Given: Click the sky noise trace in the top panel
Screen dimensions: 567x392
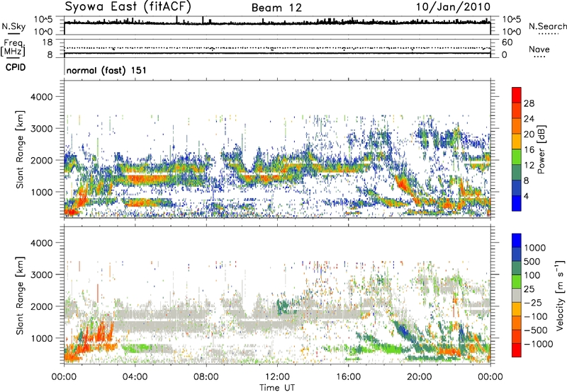Looking at the screenshot, I should [277, 23].
